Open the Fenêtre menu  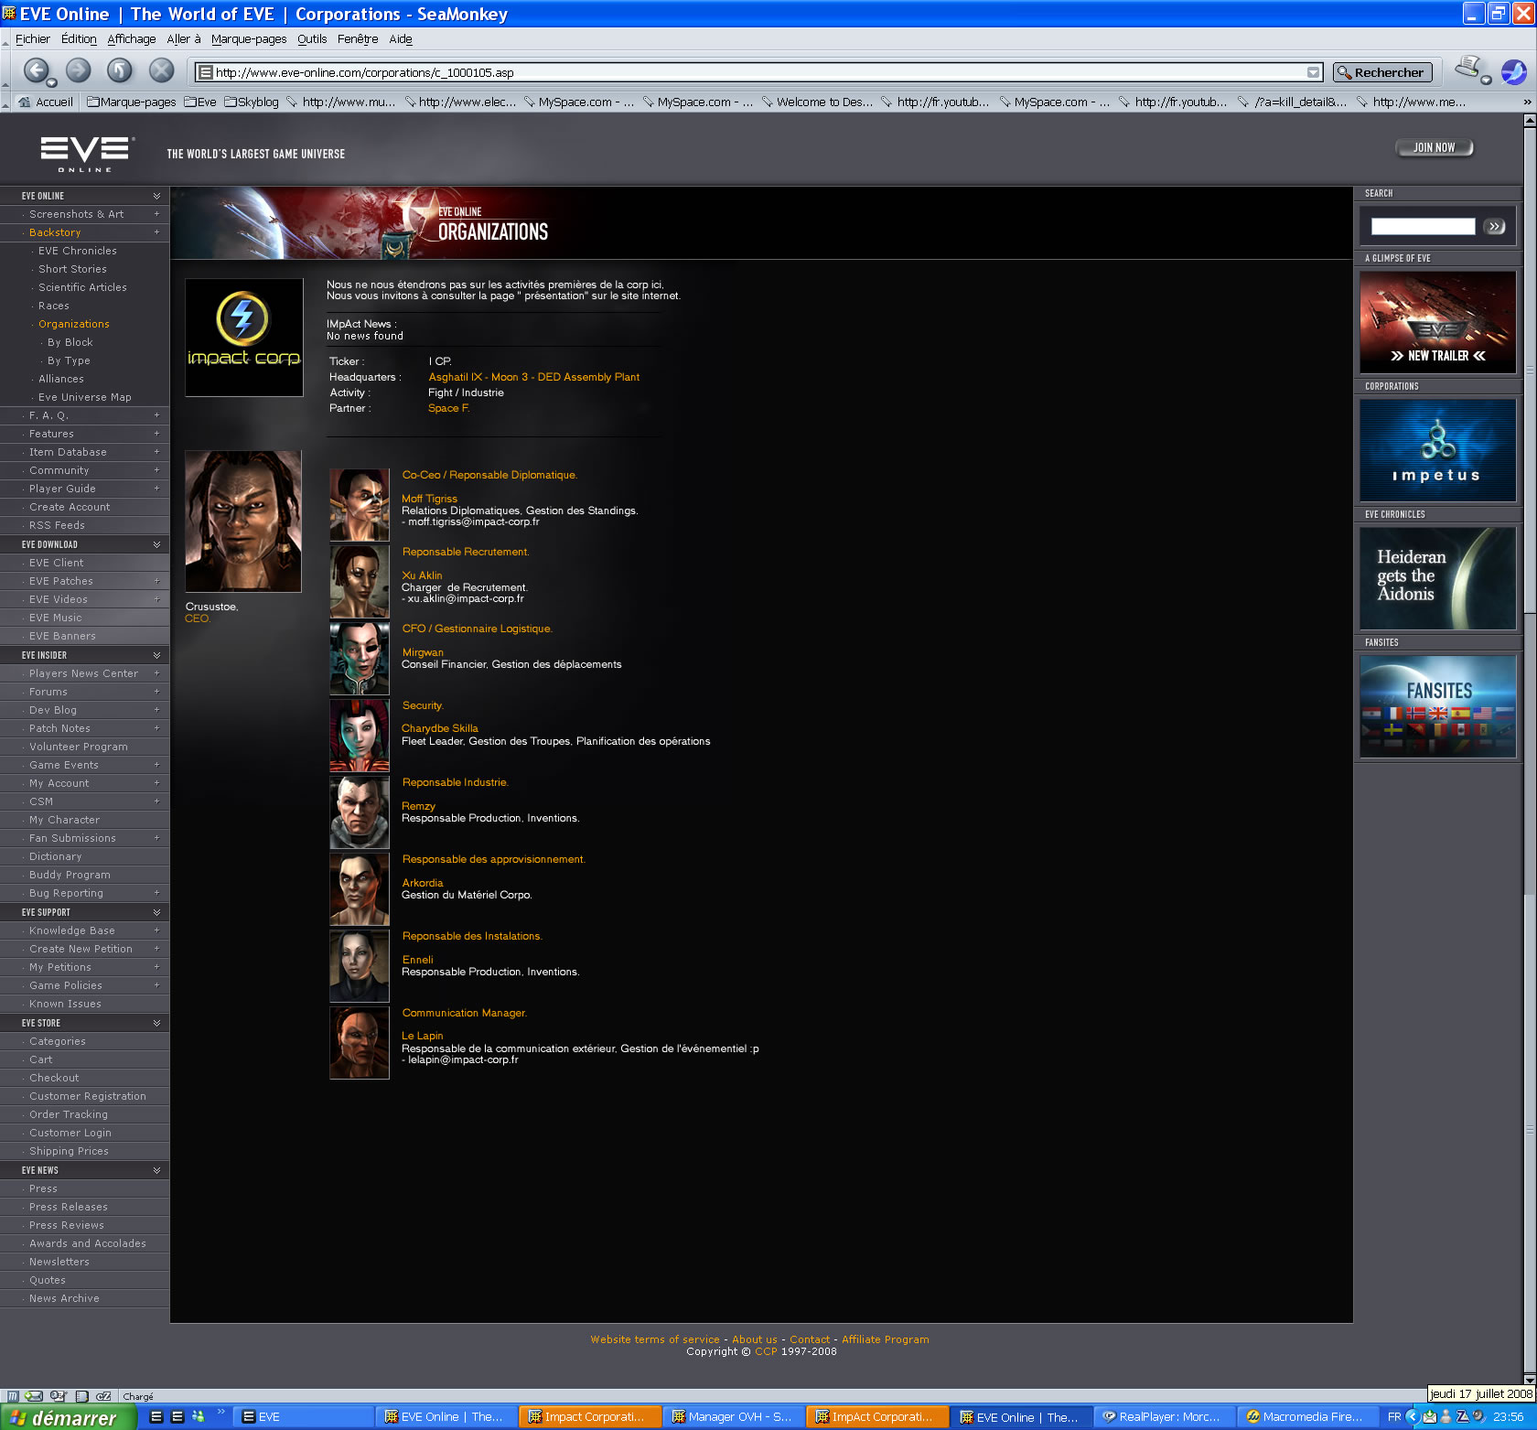(x=358, y=38)
